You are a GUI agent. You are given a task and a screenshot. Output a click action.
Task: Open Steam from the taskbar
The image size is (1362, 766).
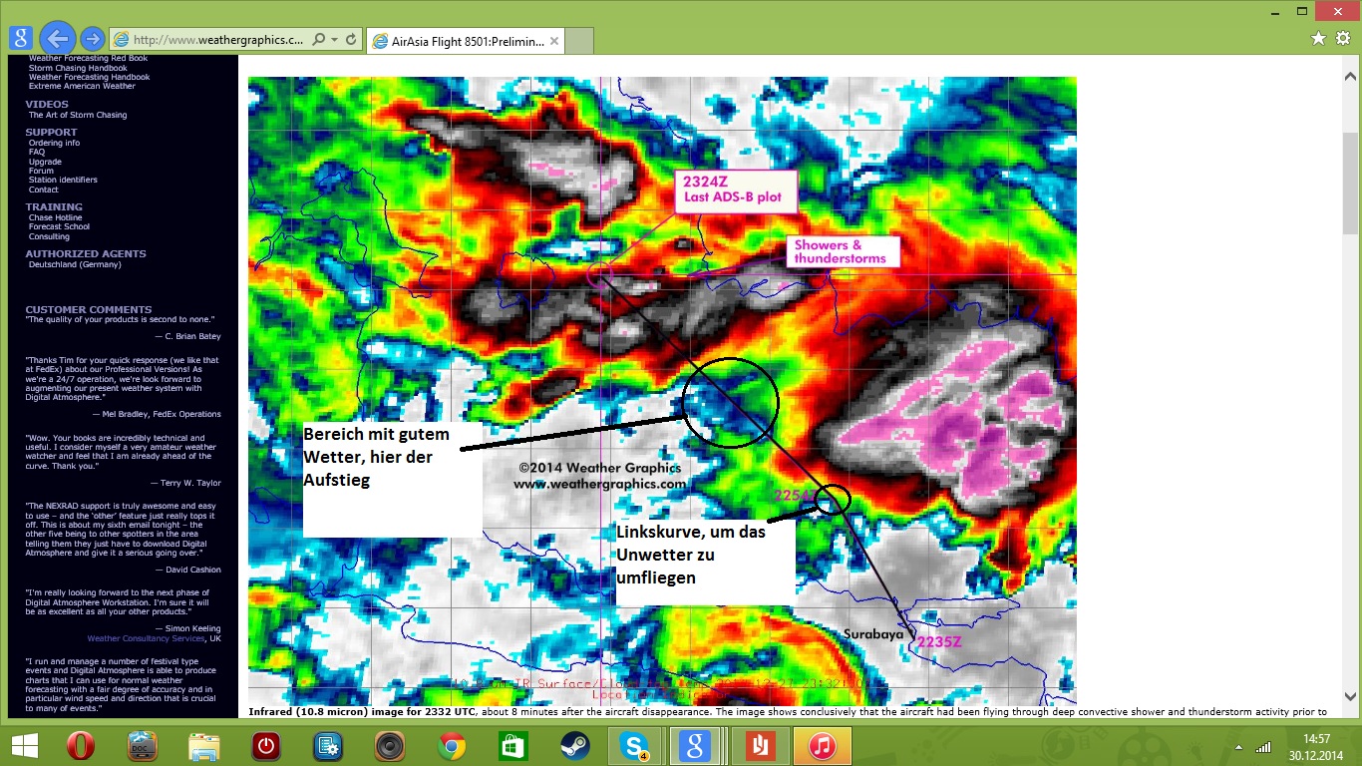(x=574, y=746)
